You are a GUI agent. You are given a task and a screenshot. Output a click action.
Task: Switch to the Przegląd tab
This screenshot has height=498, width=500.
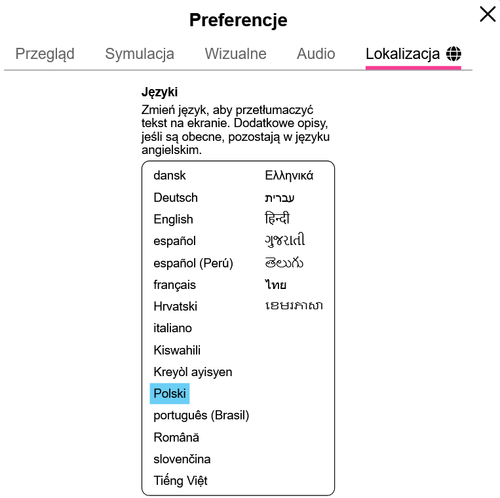[x=45, y=54]
